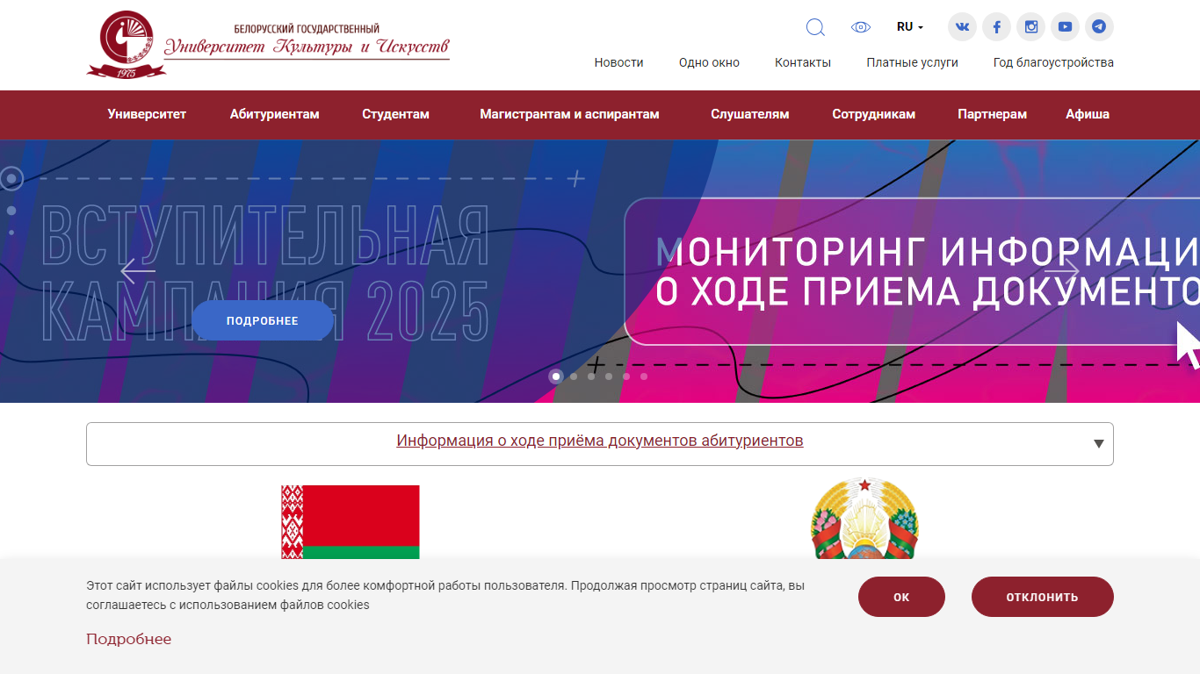Select the first carousel dot
Image resolution: width=1200 pixels, height=674 pixels.
(556, 376)
